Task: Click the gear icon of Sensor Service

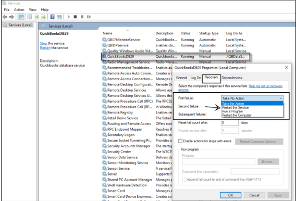Action: tap(104, 168)
